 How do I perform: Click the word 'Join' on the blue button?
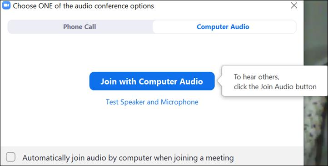click(109, 81)
